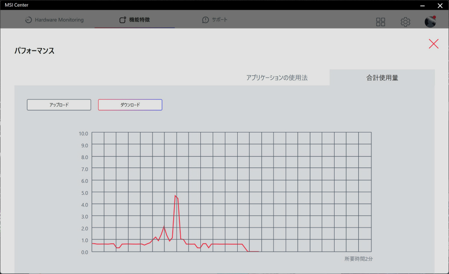Toggle the ダウンロード graph button
The width and height of the screenshot is (449, 274).
click(x=130, y=105)
